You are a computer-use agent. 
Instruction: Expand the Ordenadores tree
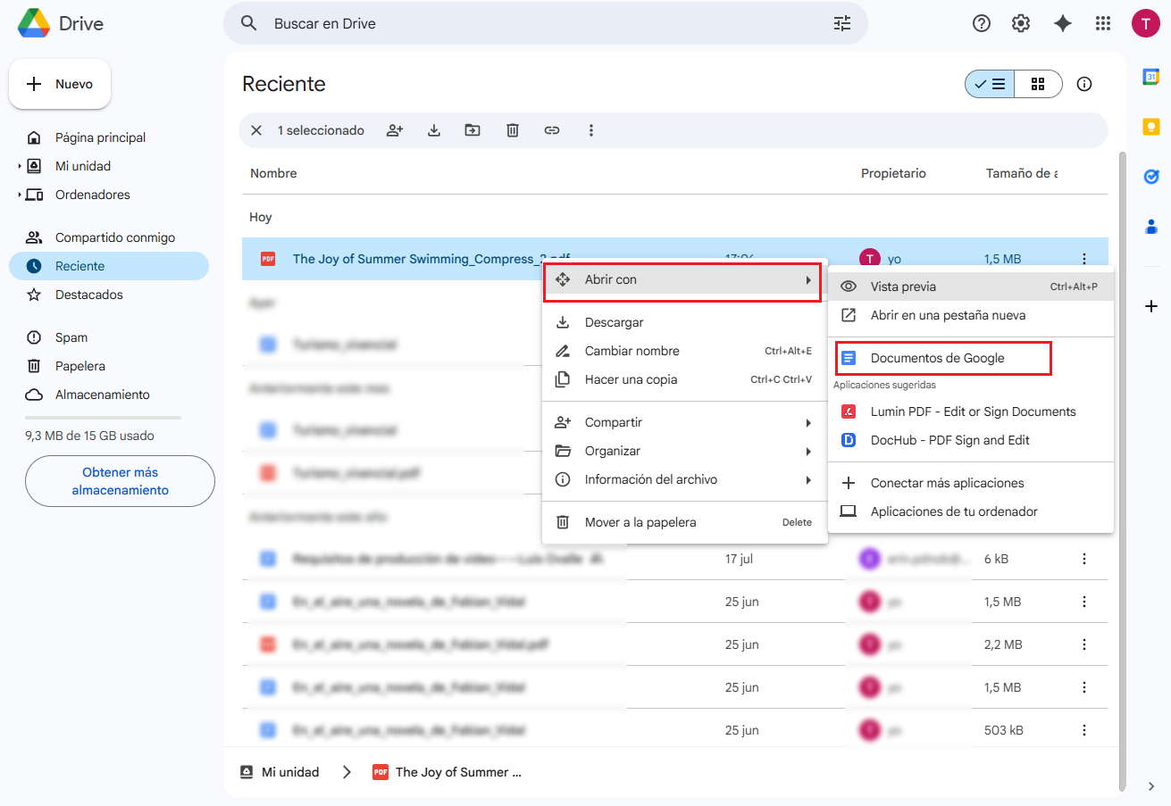coord(20,195)
